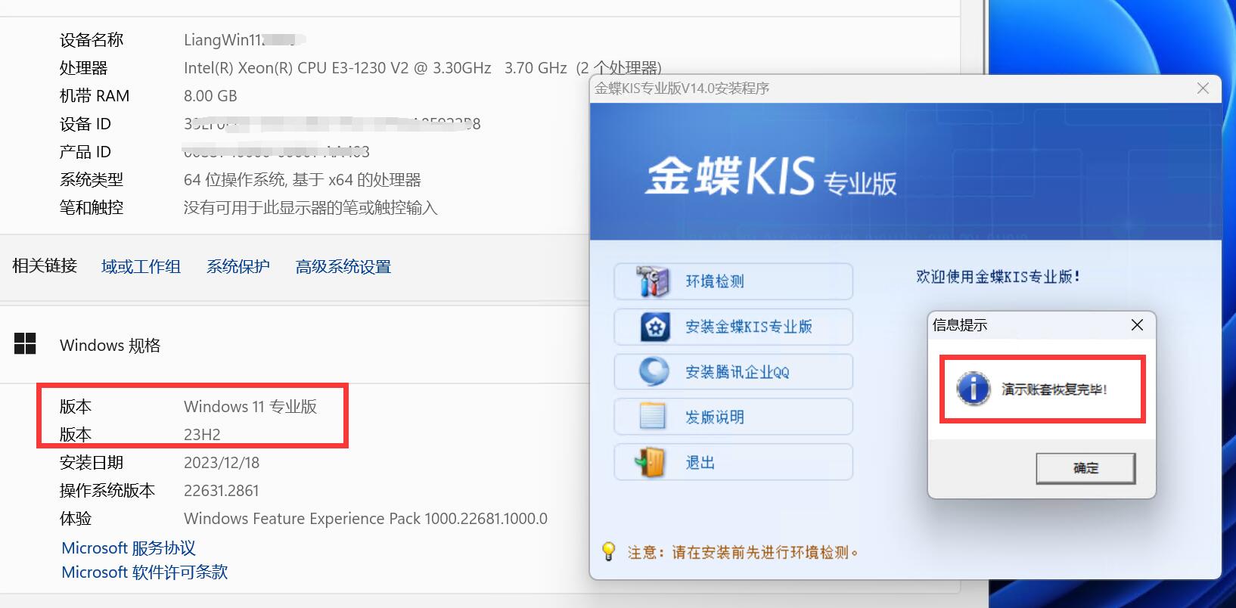Click the 欢迎使用金蝶KIS专业版! text
Image resolution: width=1236 pixels, height=608 pixels.
click(x=998, y=277)
